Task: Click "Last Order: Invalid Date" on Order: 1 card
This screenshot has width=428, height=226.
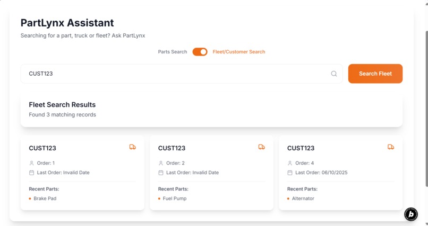Action: [x=63, y=173]
